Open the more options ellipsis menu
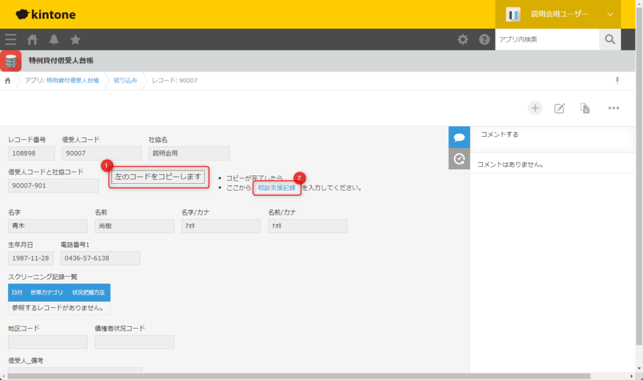This screenshot has height=380, width=643. tap(613, 108)
